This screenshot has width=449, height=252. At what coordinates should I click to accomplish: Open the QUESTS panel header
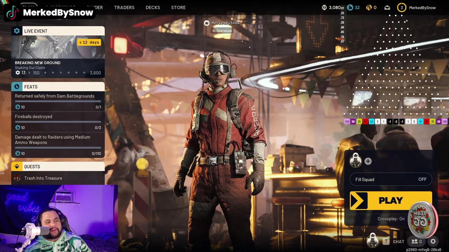tap(58, 167)
